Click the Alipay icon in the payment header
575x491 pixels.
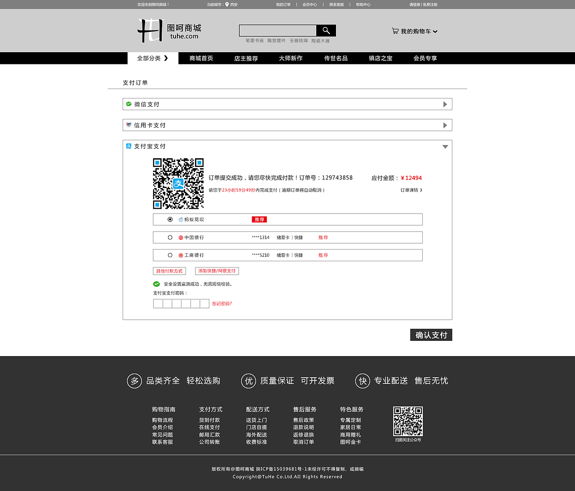[x=128, y=146]
